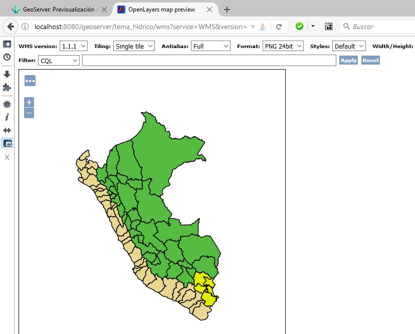Open the Format dropdown showing PNG 24bit
Image resolution: width=415 pixels, height=334 pixels.
pos(283,46)
